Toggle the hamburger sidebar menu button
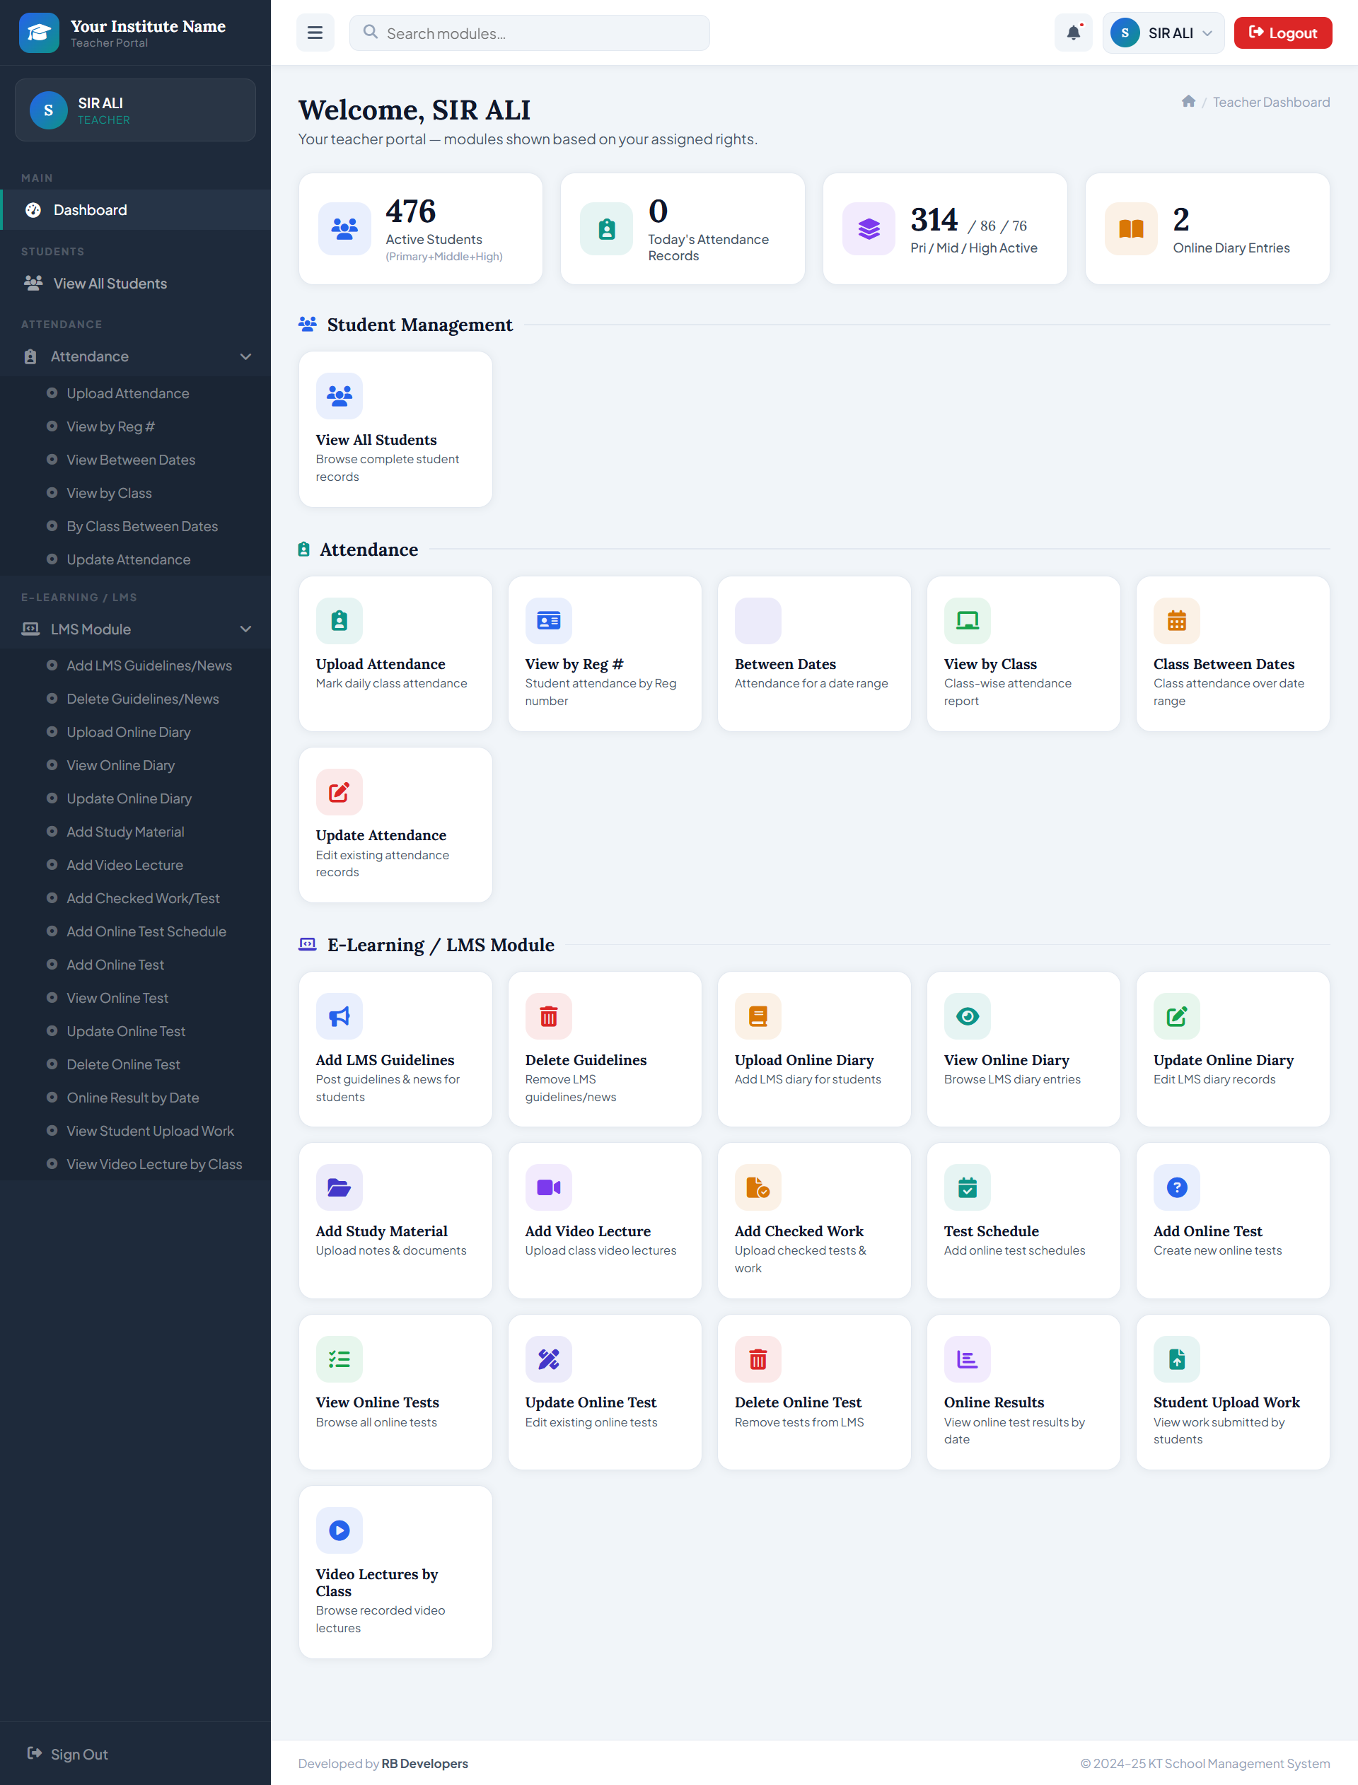The width and height of the screenshot is (1358, 1785). [x=315, y=33]
